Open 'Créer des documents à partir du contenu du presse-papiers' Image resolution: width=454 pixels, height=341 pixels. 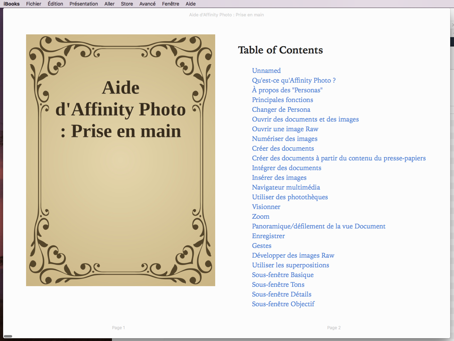click(339, 158)
